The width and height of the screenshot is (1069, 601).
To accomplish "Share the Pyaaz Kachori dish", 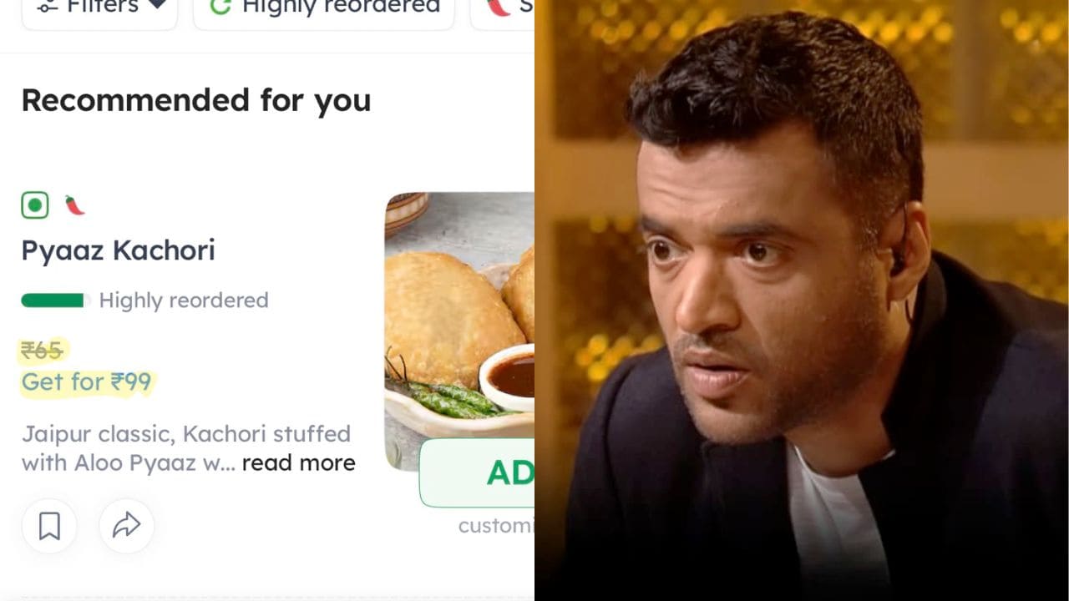I will coord(126,526).
